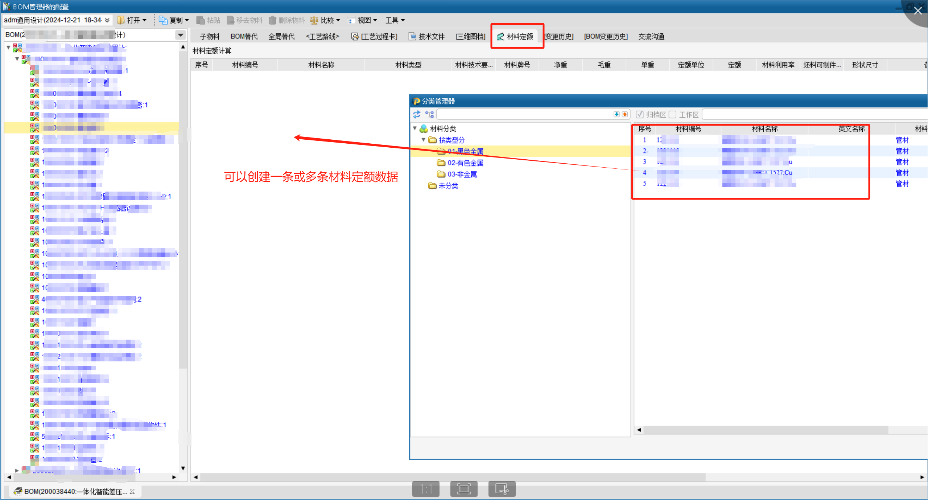Click the 材料名称 column header in 分类管理器
Image resolution: width=928 pixels, height=500 pixels.
(x=764, y=129)
